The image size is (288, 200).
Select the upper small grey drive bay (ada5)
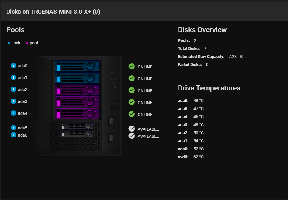77,126
